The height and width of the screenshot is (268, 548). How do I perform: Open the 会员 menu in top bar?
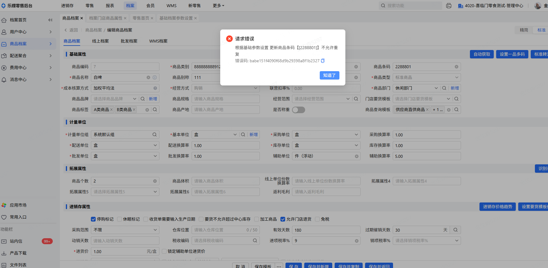[150, 6]
